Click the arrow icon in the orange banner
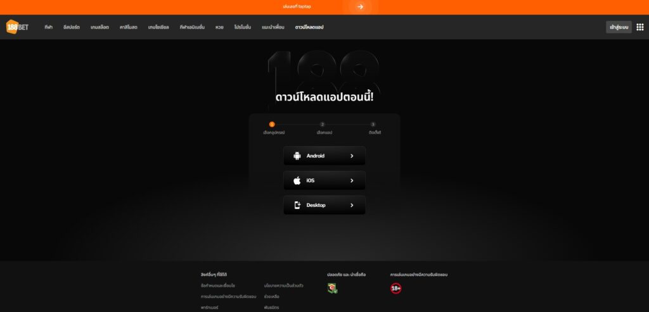 (x=360, y=6)
